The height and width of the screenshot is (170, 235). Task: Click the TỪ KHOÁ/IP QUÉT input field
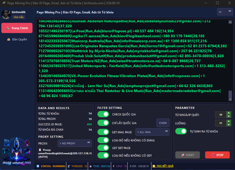click(221, 115)
